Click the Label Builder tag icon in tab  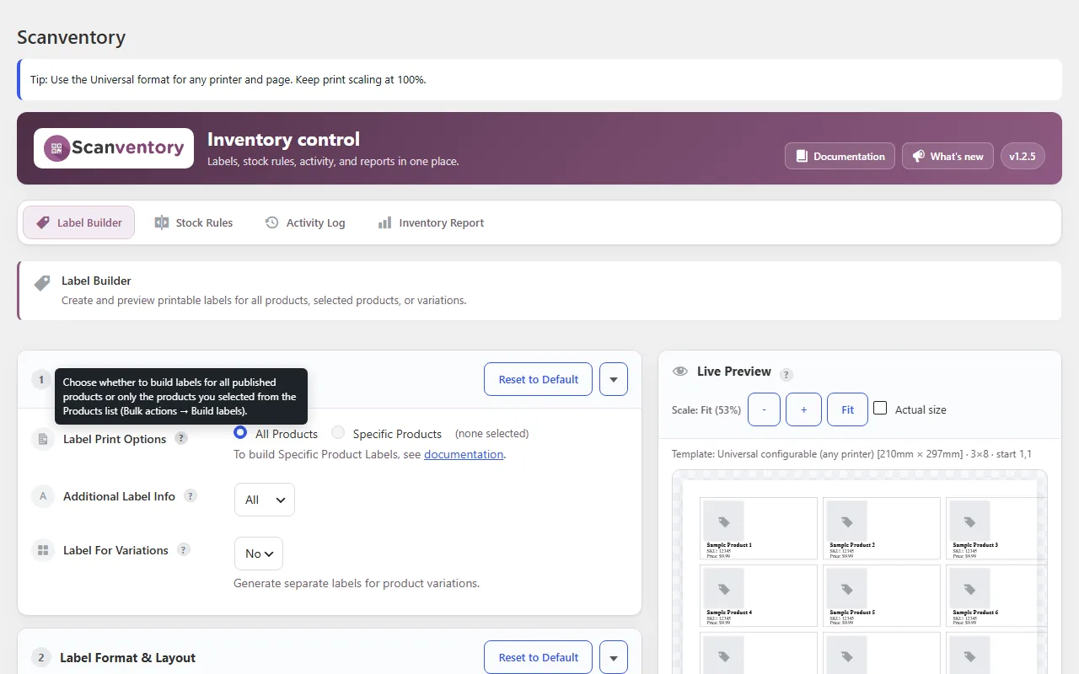click(43, 222)
